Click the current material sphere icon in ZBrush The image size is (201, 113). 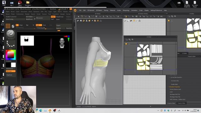tap(13, 26)
